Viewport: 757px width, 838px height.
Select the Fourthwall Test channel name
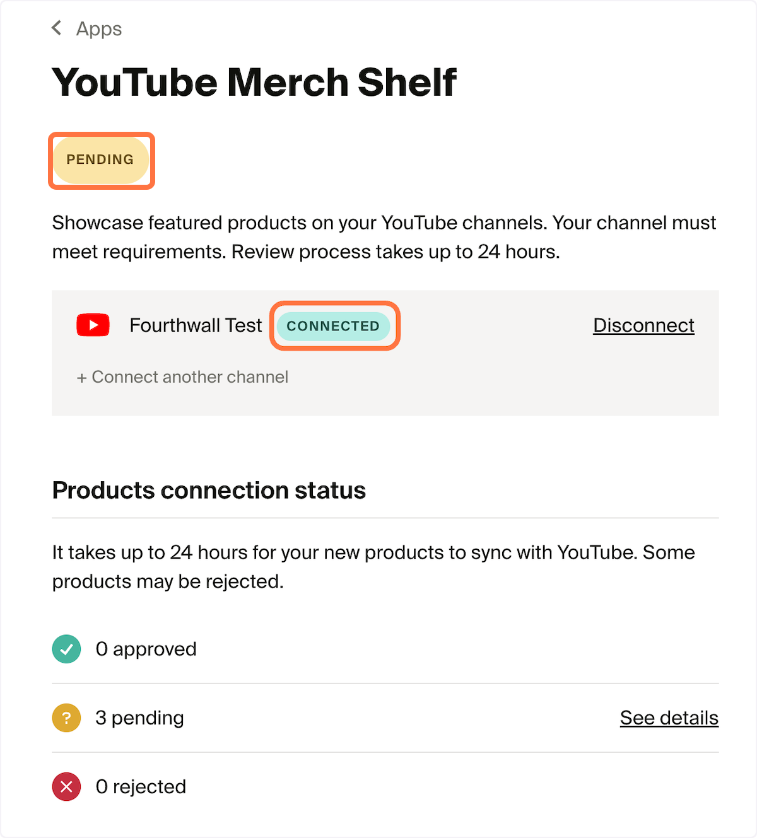coord(196,325)
